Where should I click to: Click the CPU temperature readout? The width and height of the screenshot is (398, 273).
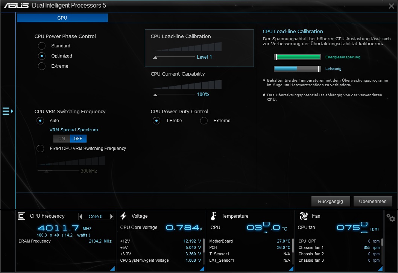click(267, 228)
